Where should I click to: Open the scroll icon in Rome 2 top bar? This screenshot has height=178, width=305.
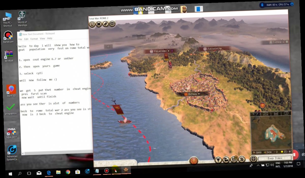coord(99,24)
